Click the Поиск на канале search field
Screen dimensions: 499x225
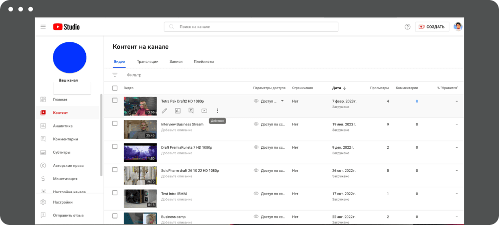(251, 27)
